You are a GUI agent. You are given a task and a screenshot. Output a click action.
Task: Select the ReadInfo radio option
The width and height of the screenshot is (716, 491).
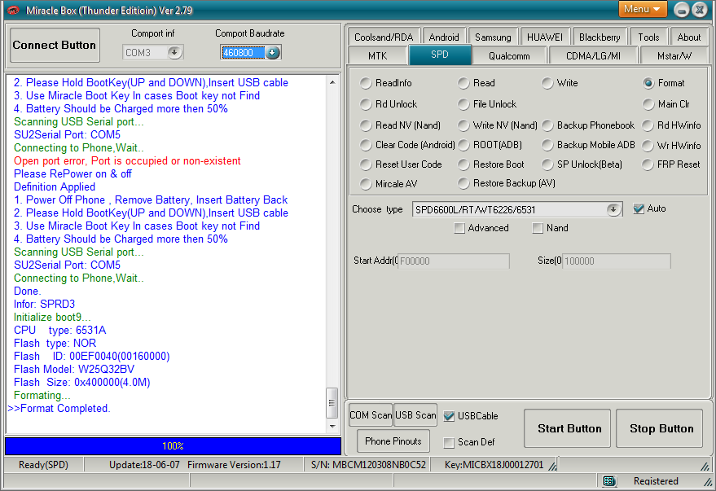coord(386,83)
